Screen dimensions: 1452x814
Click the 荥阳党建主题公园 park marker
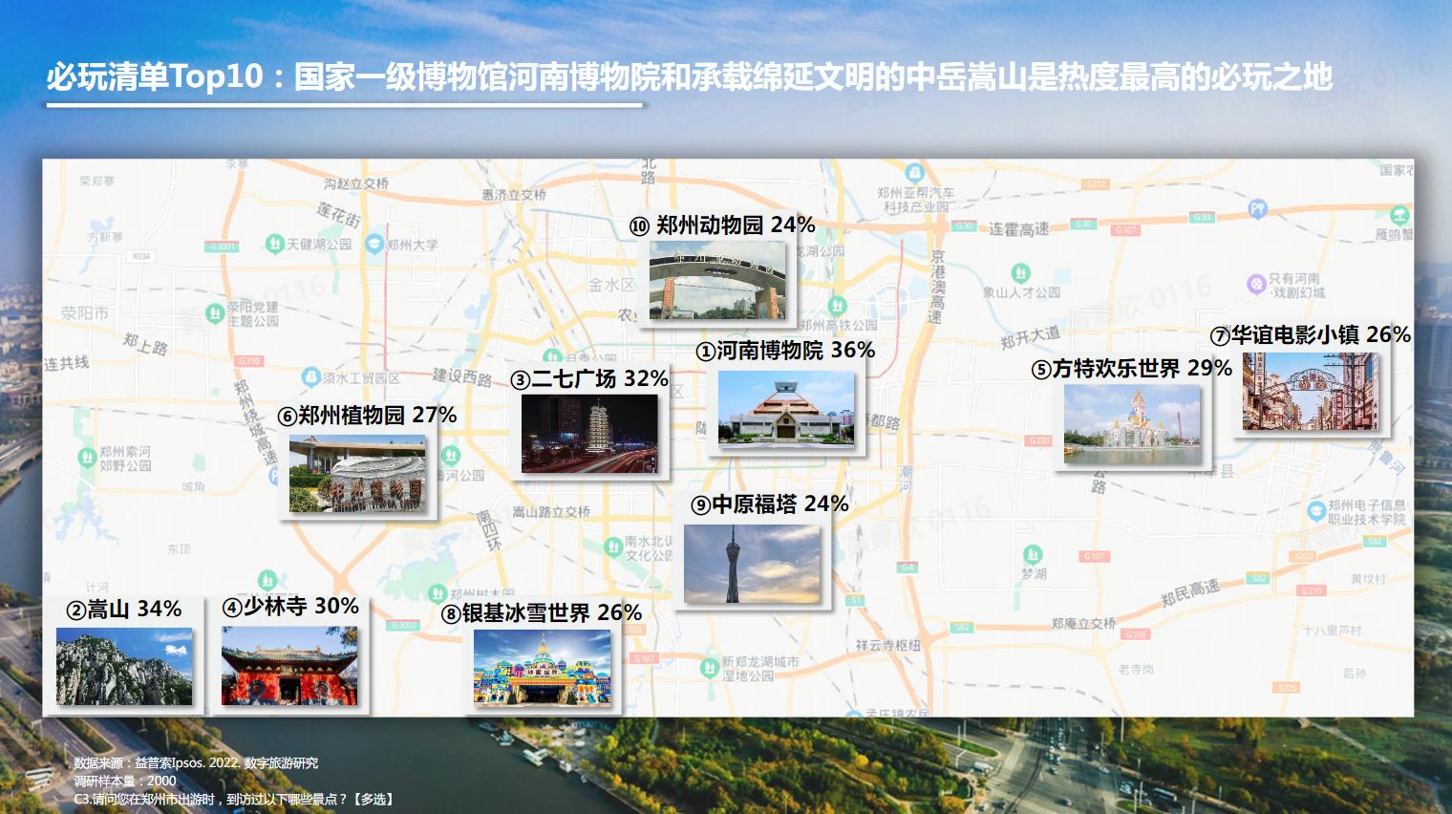point(215,312)
